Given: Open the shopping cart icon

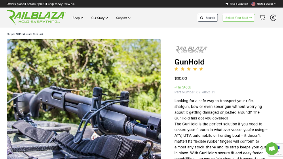Looking at the screenshot, I should coord(262,18).
